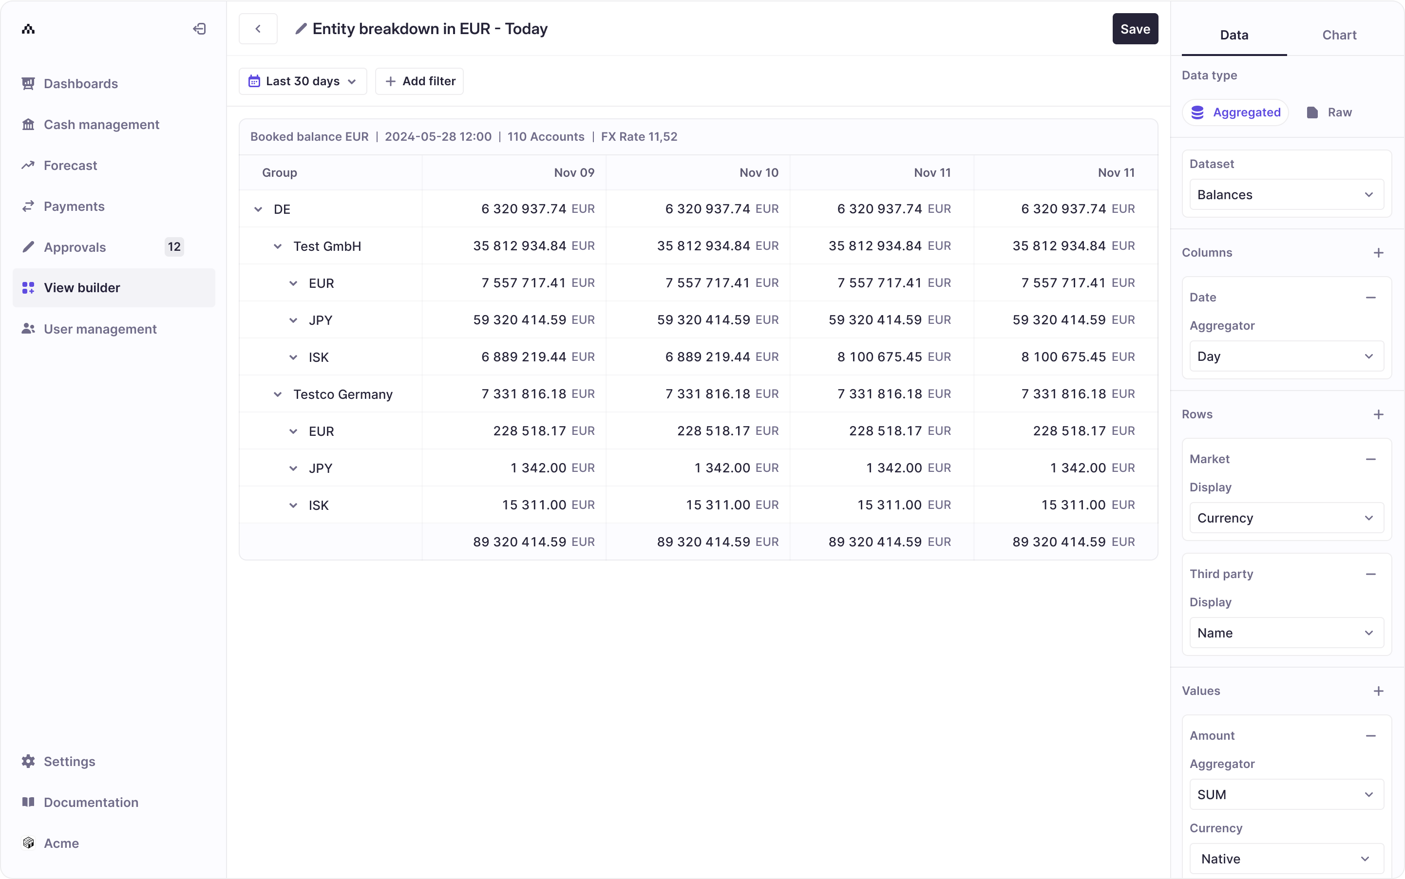
Task: Remove the Date column with minus icon
Action: [1371, 298]
